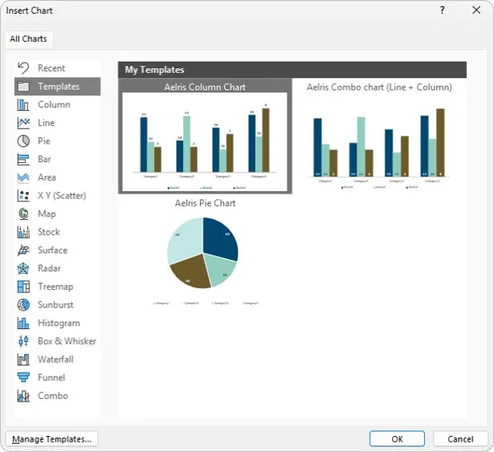Click the Stock category label
The image size is (494, 452).
pos(48,232)
